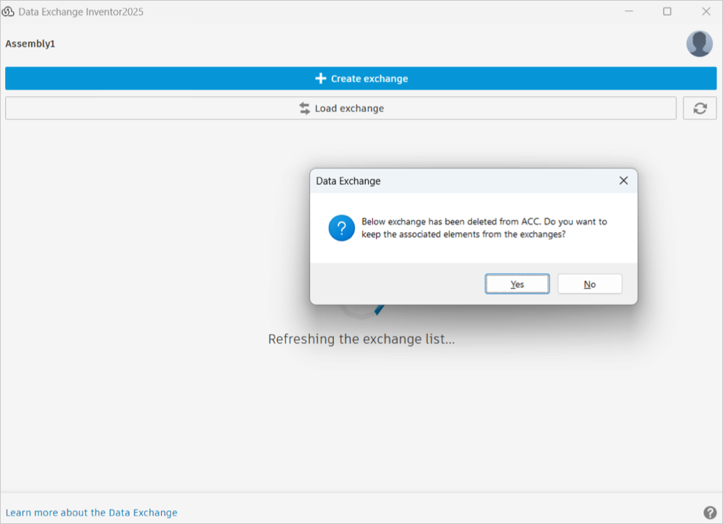This screenshot has height=524, width=723.
Task: Click the dialog message about deleted exchange
Action: click(x=484, y=228)
